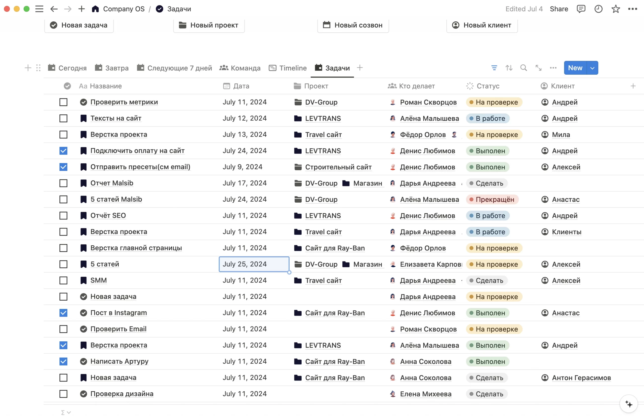The image size is (644, 416).
Task: Add a new view with plus icon
Action: pos(359,68)
